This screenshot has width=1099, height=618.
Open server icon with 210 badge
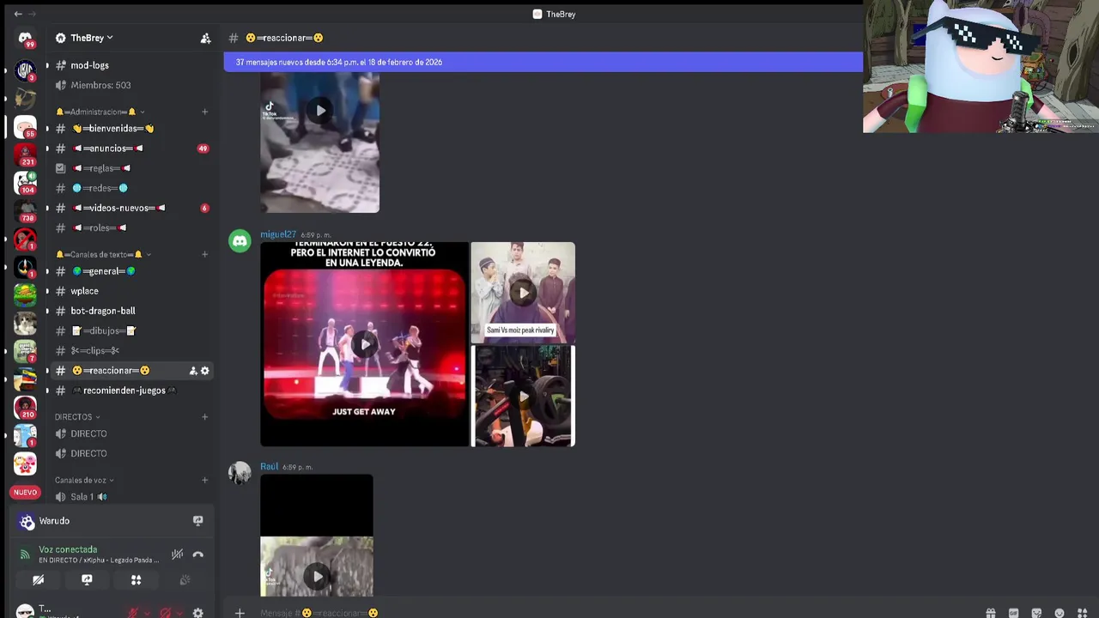click(25, 407)
